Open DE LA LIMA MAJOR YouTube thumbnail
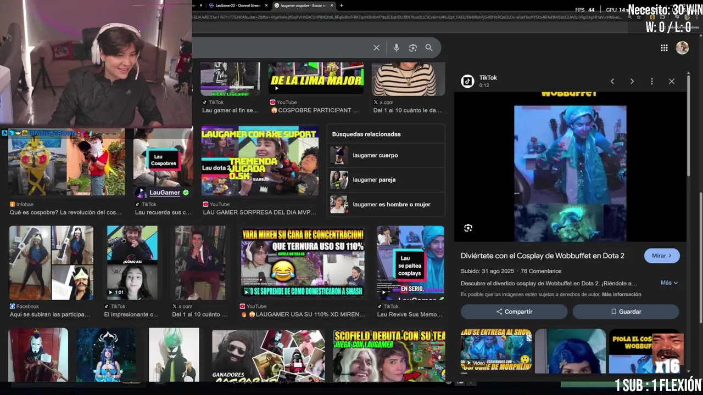Screen dimensions: 703x395 click(x=316, y=79)
